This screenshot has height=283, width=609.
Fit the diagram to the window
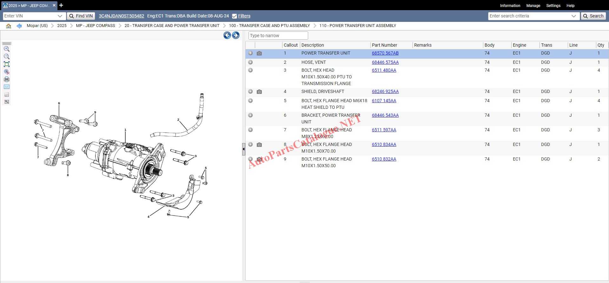coord(6,64)
